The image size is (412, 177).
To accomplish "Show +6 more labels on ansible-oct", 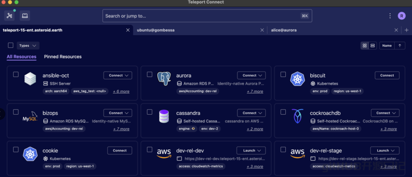I will click(121, 92).
